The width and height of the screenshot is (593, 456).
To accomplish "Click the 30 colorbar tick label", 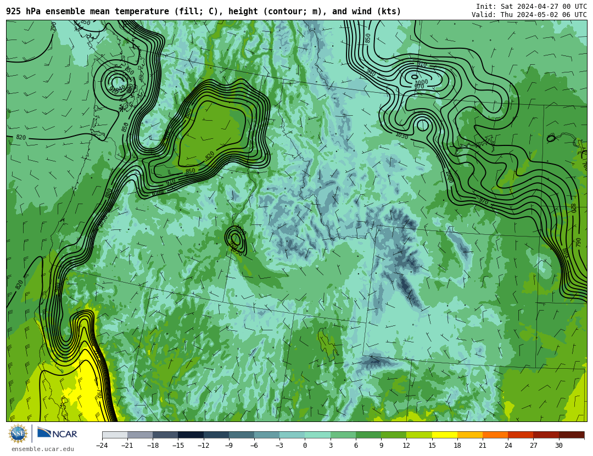I will [558, 446].
